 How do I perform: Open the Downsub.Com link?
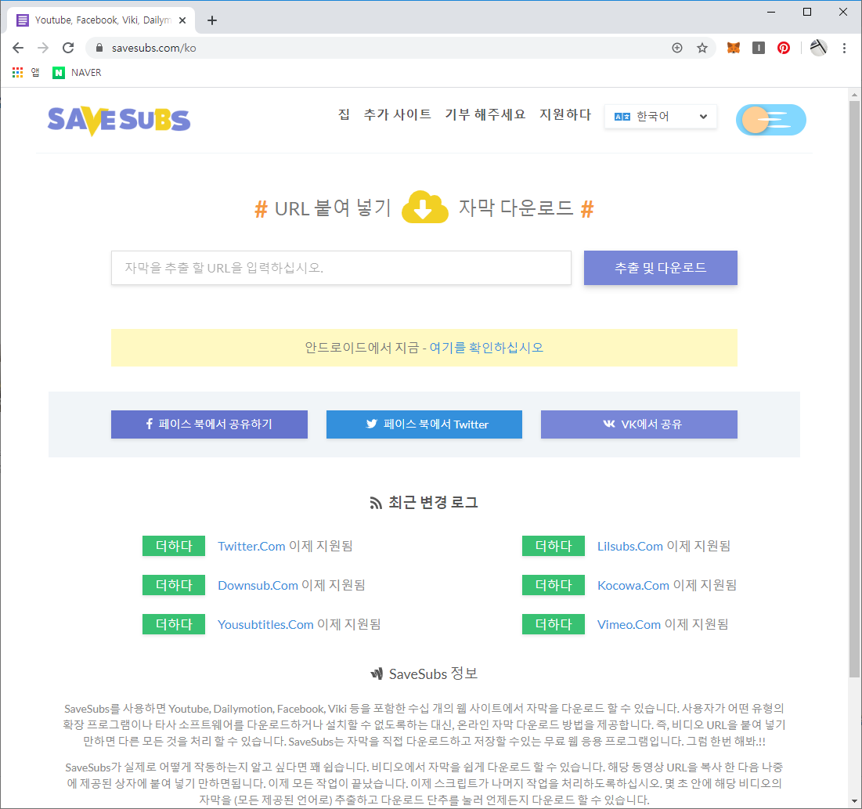258,585
